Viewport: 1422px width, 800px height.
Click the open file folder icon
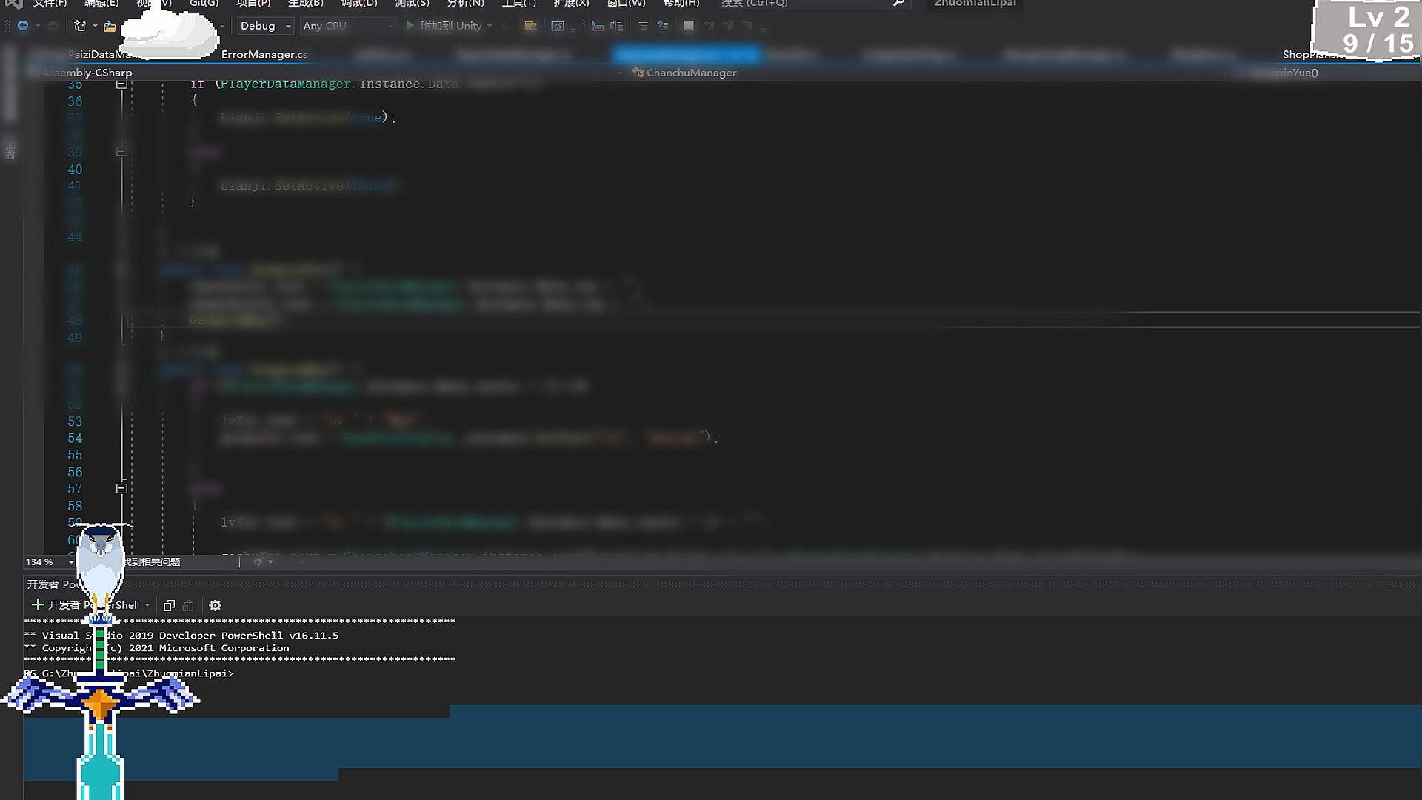110,27
